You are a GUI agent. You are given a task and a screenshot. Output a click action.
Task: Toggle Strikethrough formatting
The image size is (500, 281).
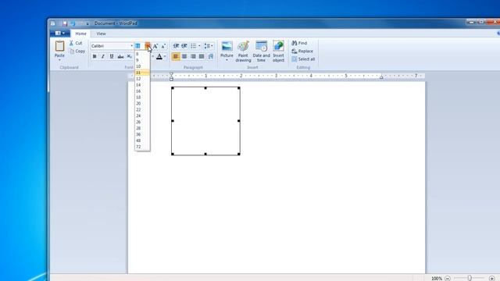(x=120, y=56)
